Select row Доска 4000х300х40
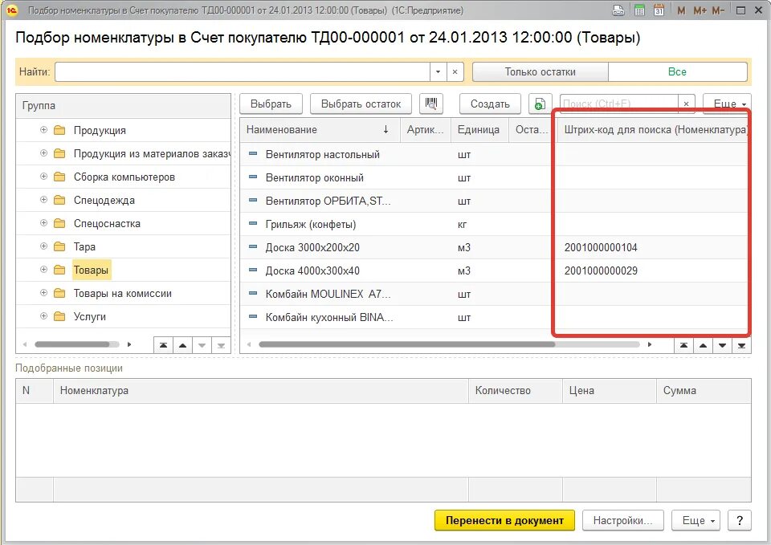The width and height of the screenshot is (771, 545). point(494,270)
